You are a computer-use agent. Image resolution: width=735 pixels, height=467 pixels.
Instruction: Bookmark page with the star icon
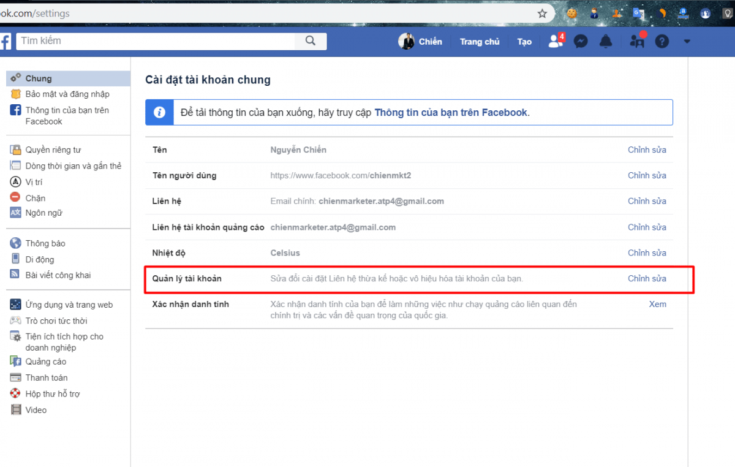point(542,13)
